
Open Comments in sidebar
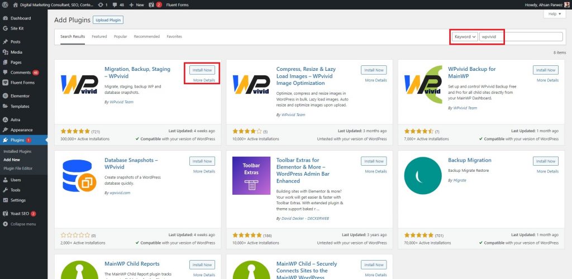21,73
